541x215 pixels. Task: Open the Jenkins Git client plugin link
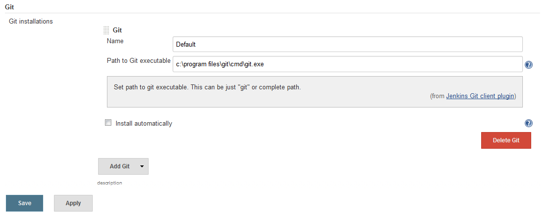(480, 96)
